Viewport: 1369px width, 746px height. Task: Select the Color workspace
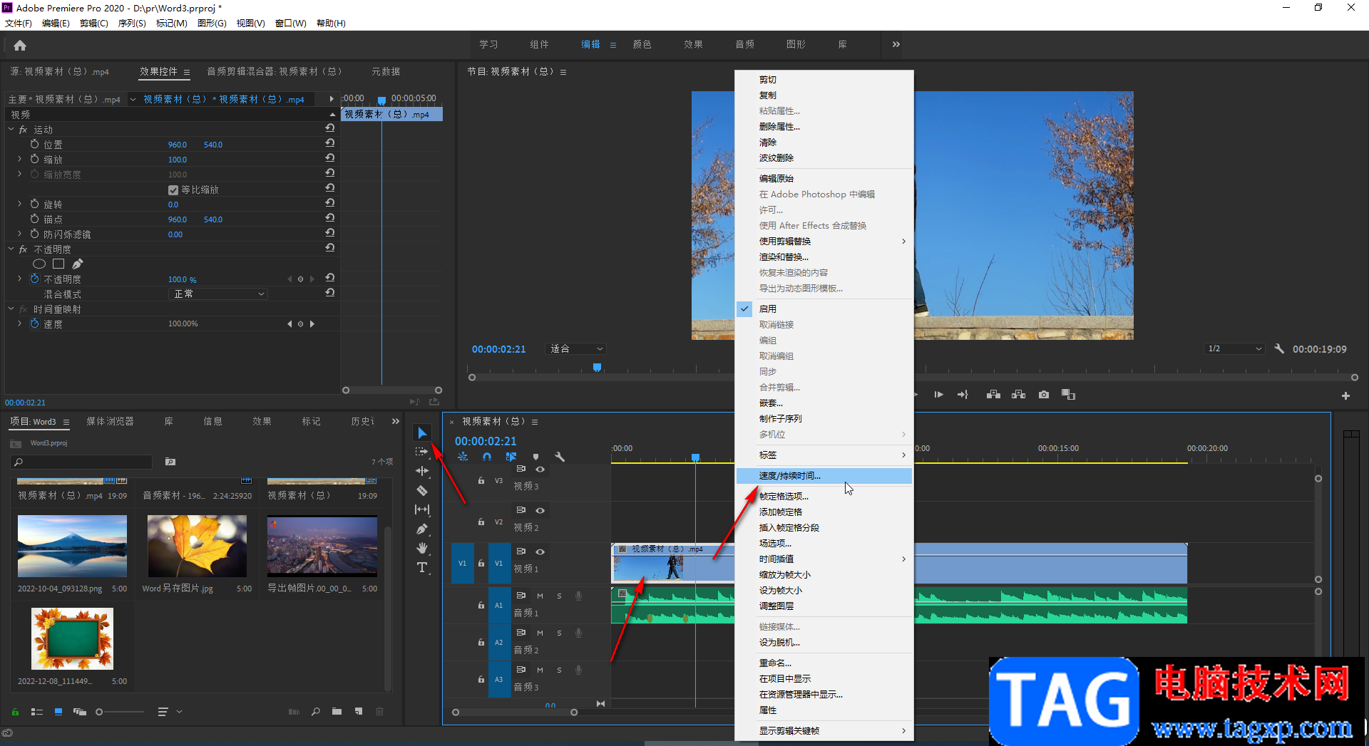tap(642, 44)
